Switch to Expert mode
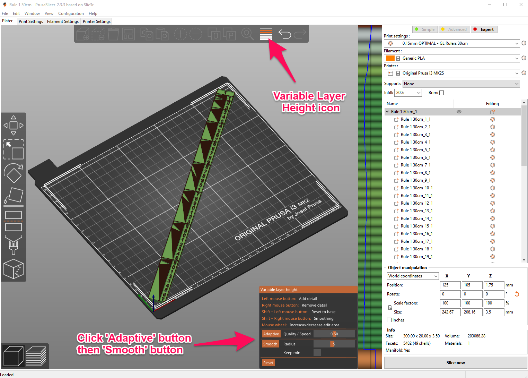 click(x=484, y=29)
